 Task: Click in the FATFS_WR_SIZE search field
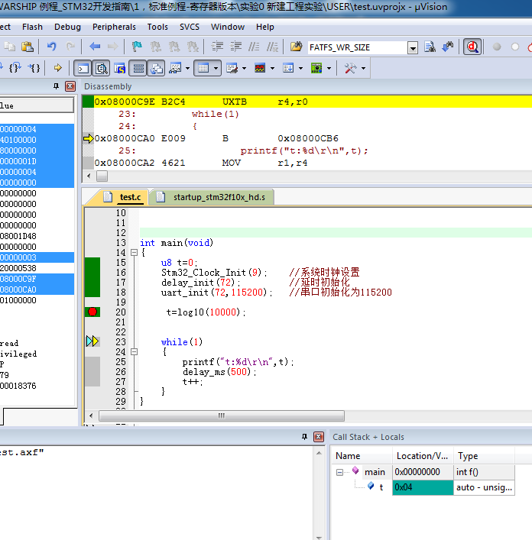pyautogui.click(x=357, y=47)
